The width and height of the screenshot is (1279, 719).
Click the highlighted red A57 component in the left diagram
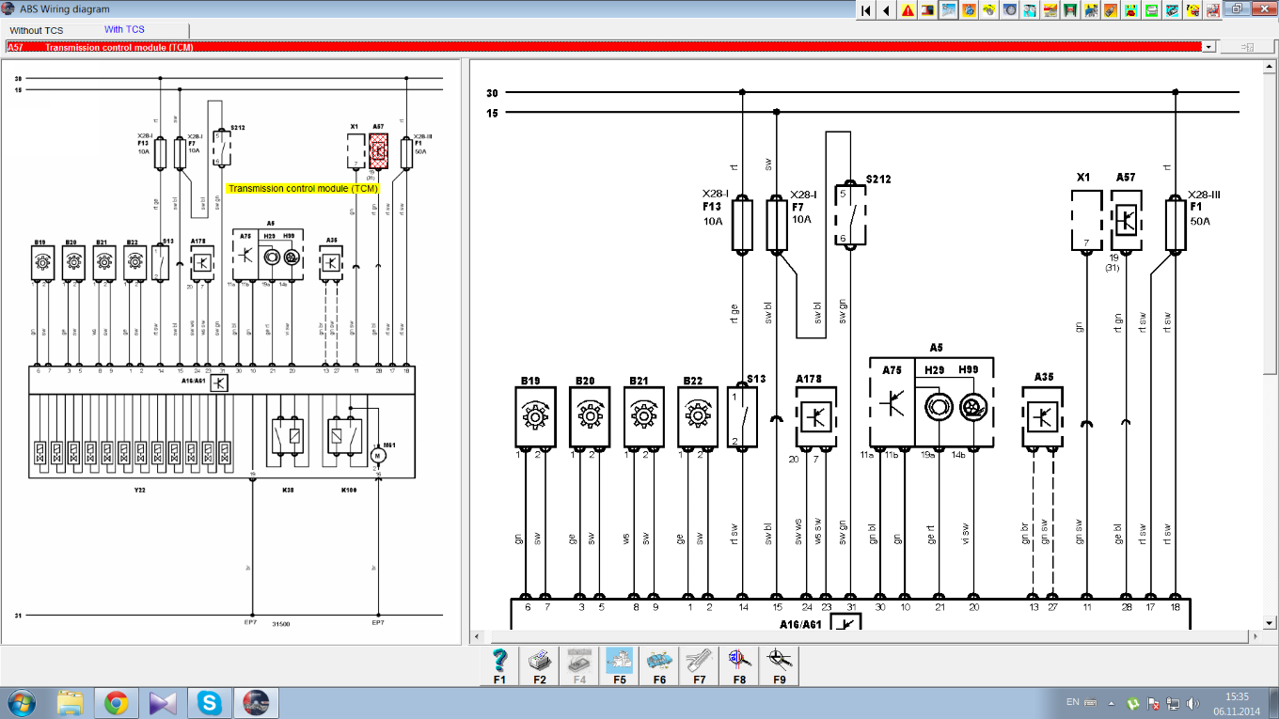(378, 150)
